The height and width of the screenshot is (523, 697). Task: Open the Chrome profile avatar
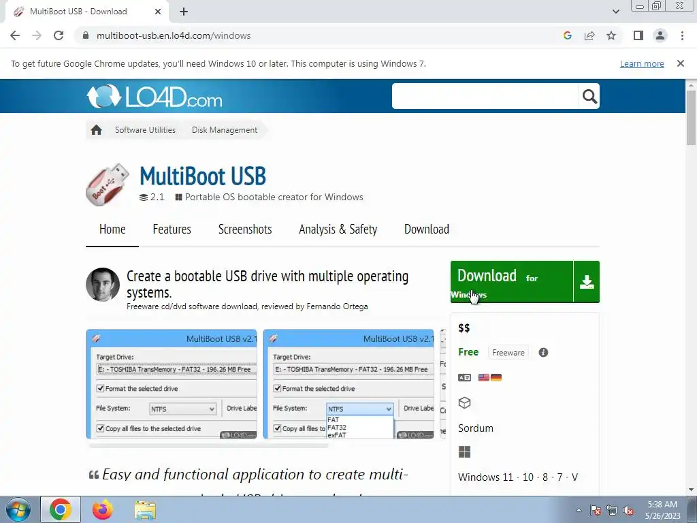click(x=660, y=35)
